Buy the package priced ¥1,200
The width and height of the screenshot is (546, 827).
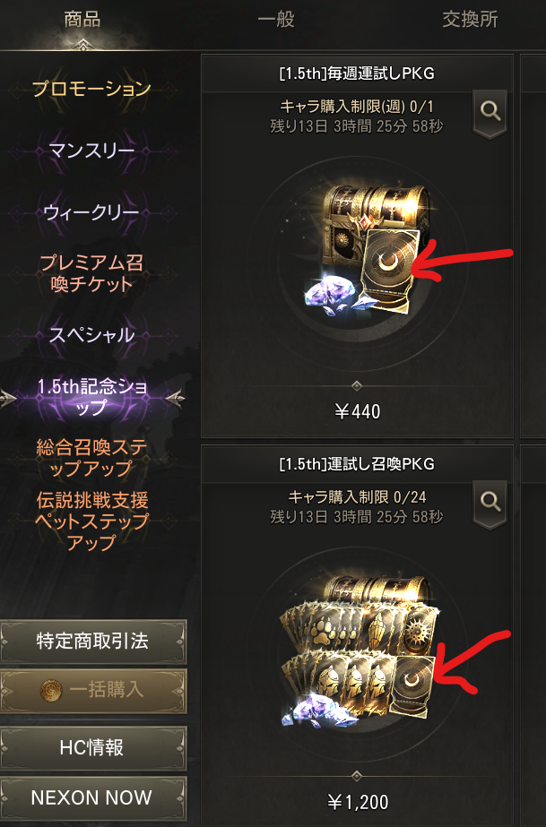point(357,802)
